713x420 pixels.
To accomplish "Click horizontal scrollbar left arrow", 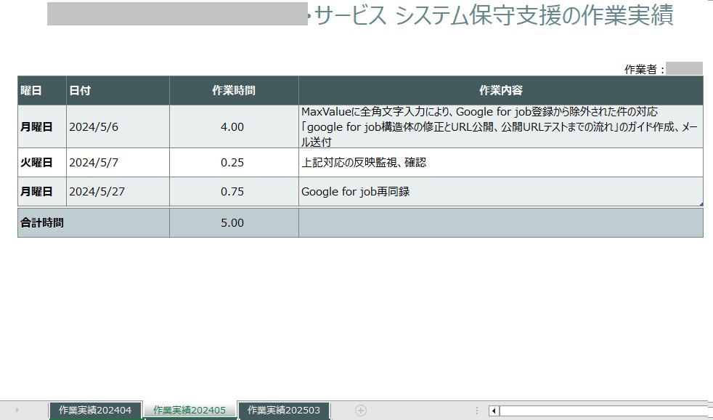I will click(494, 411).
